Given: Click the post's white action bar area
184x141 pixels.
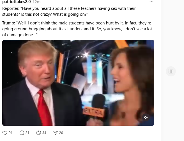Looking at the screenshot, I should [81, 133].
